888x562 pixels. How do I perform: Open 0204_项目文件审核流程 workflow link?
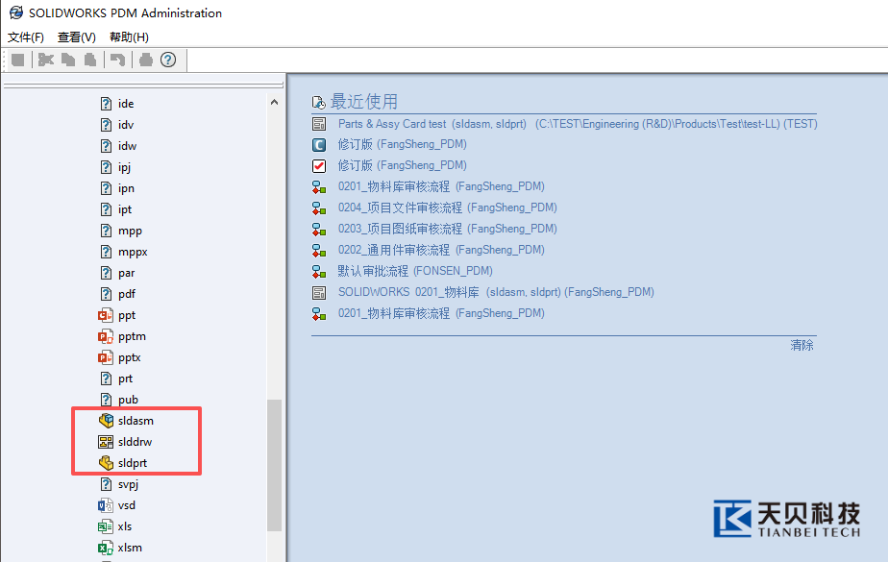448,208
